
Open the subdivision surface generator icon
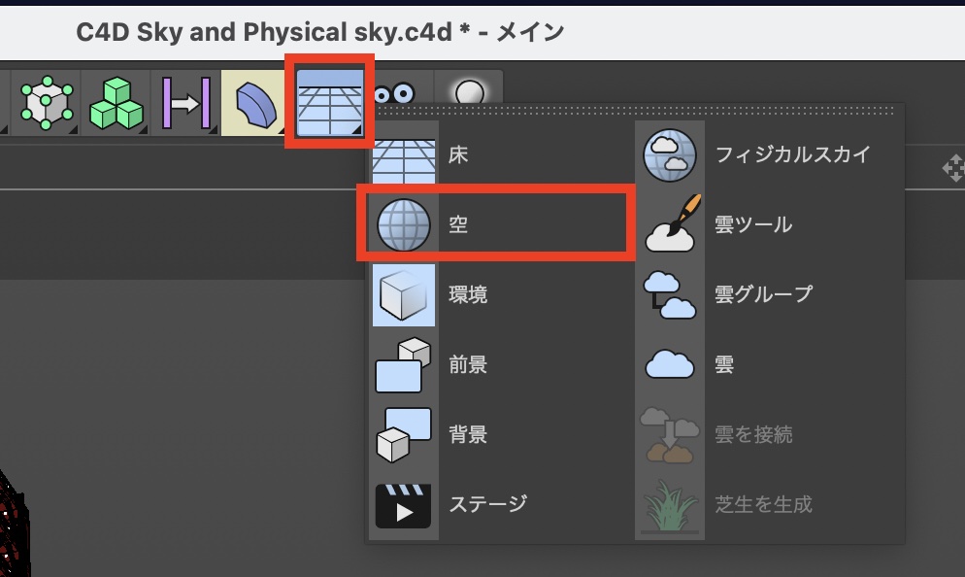[x=44, y=102]
